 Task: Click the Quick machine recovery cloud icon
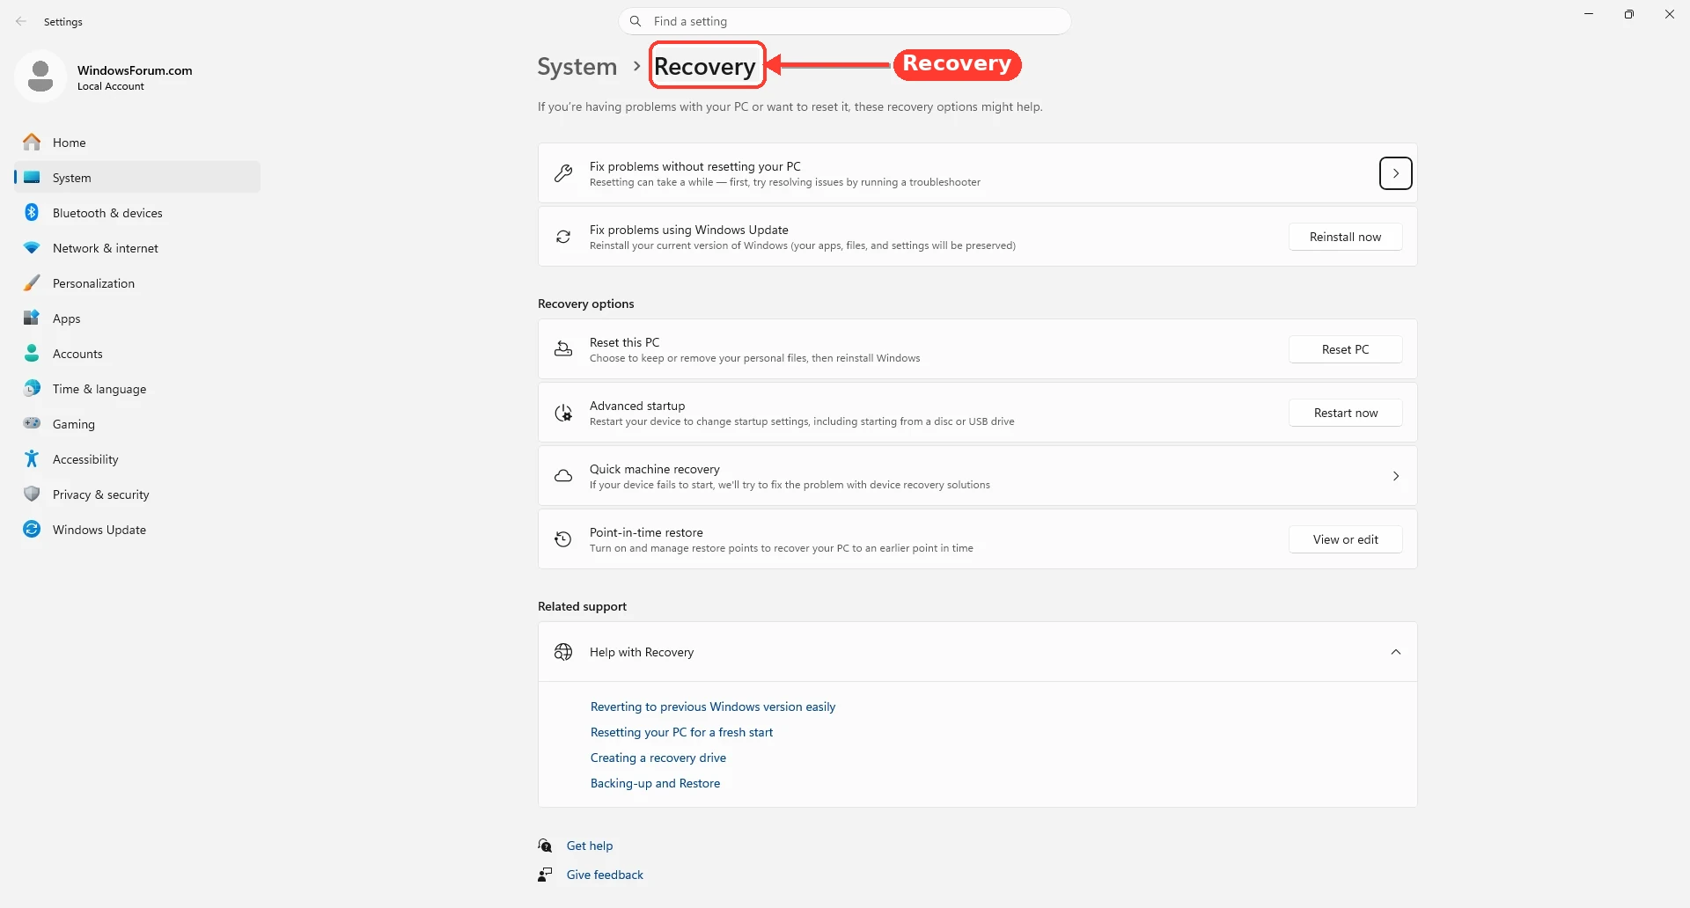(x=563, y=476)
